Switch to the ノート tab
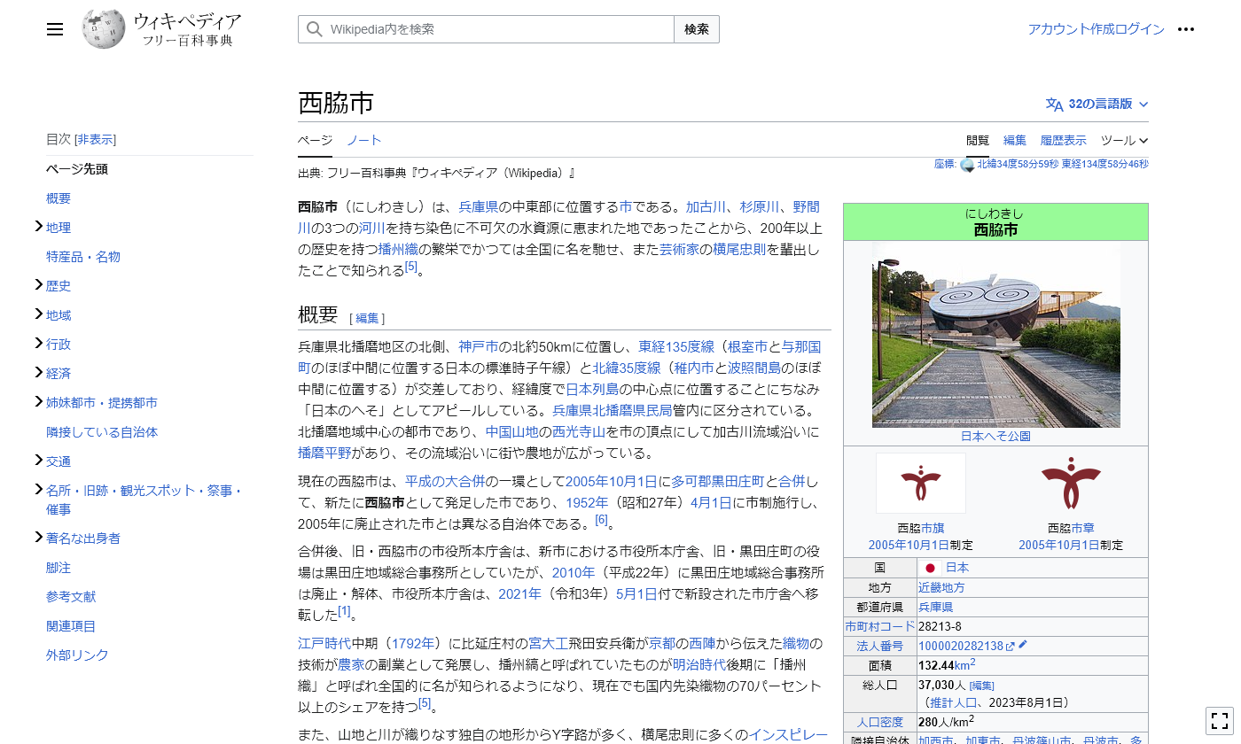This screenshot has height=744, width=1241. tap(364, 140)
